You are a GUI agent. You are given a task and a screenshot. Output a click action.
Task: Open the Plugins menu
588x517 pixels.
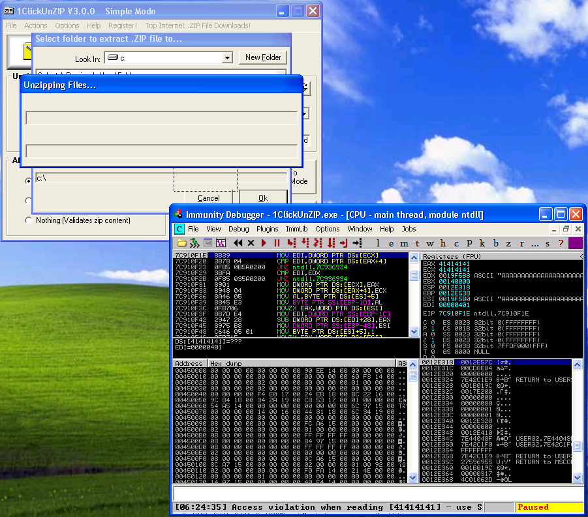pos(268,229)
